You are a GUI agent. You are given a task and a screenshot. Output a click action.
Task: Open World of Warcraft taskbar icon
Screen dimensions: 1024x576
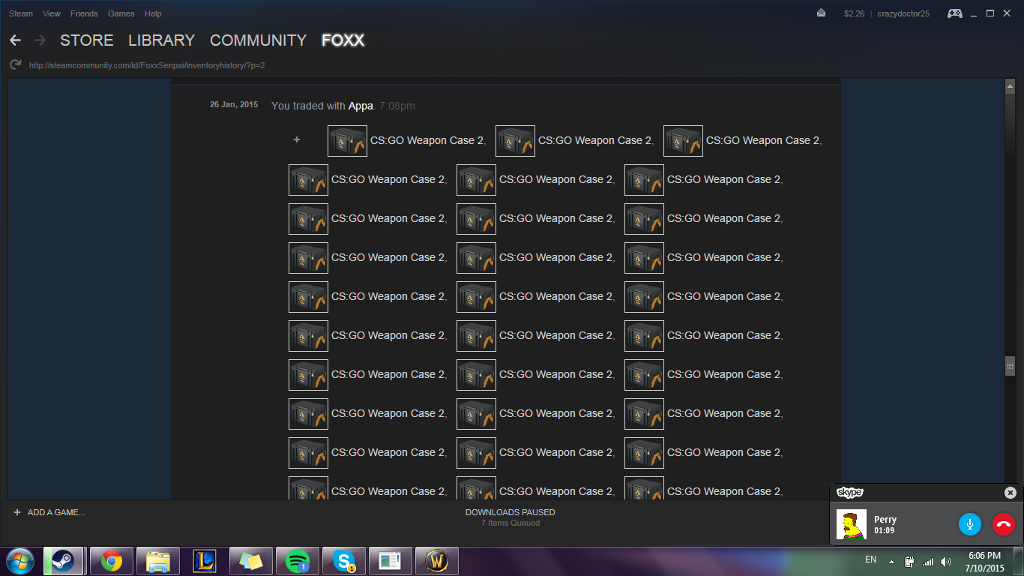click(437, 561)
